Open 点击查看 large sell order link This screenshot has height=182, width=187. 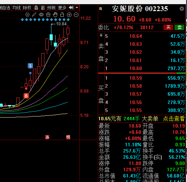pyautogui.click(x=173, y=119)
